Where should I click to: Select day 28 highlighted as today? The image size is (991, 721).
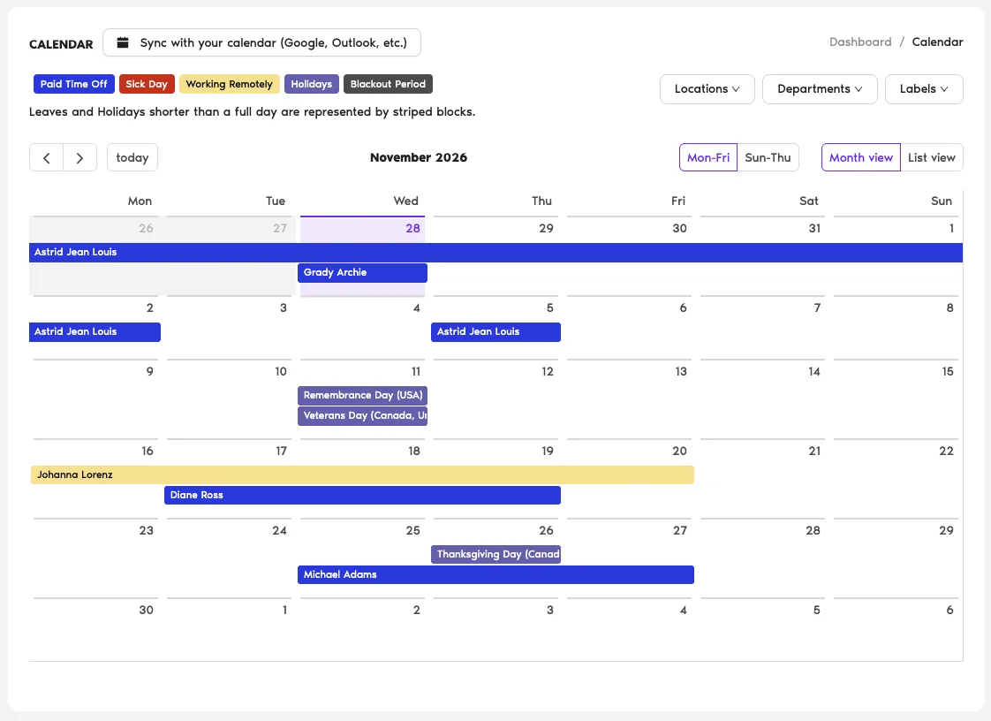(412, 228)
